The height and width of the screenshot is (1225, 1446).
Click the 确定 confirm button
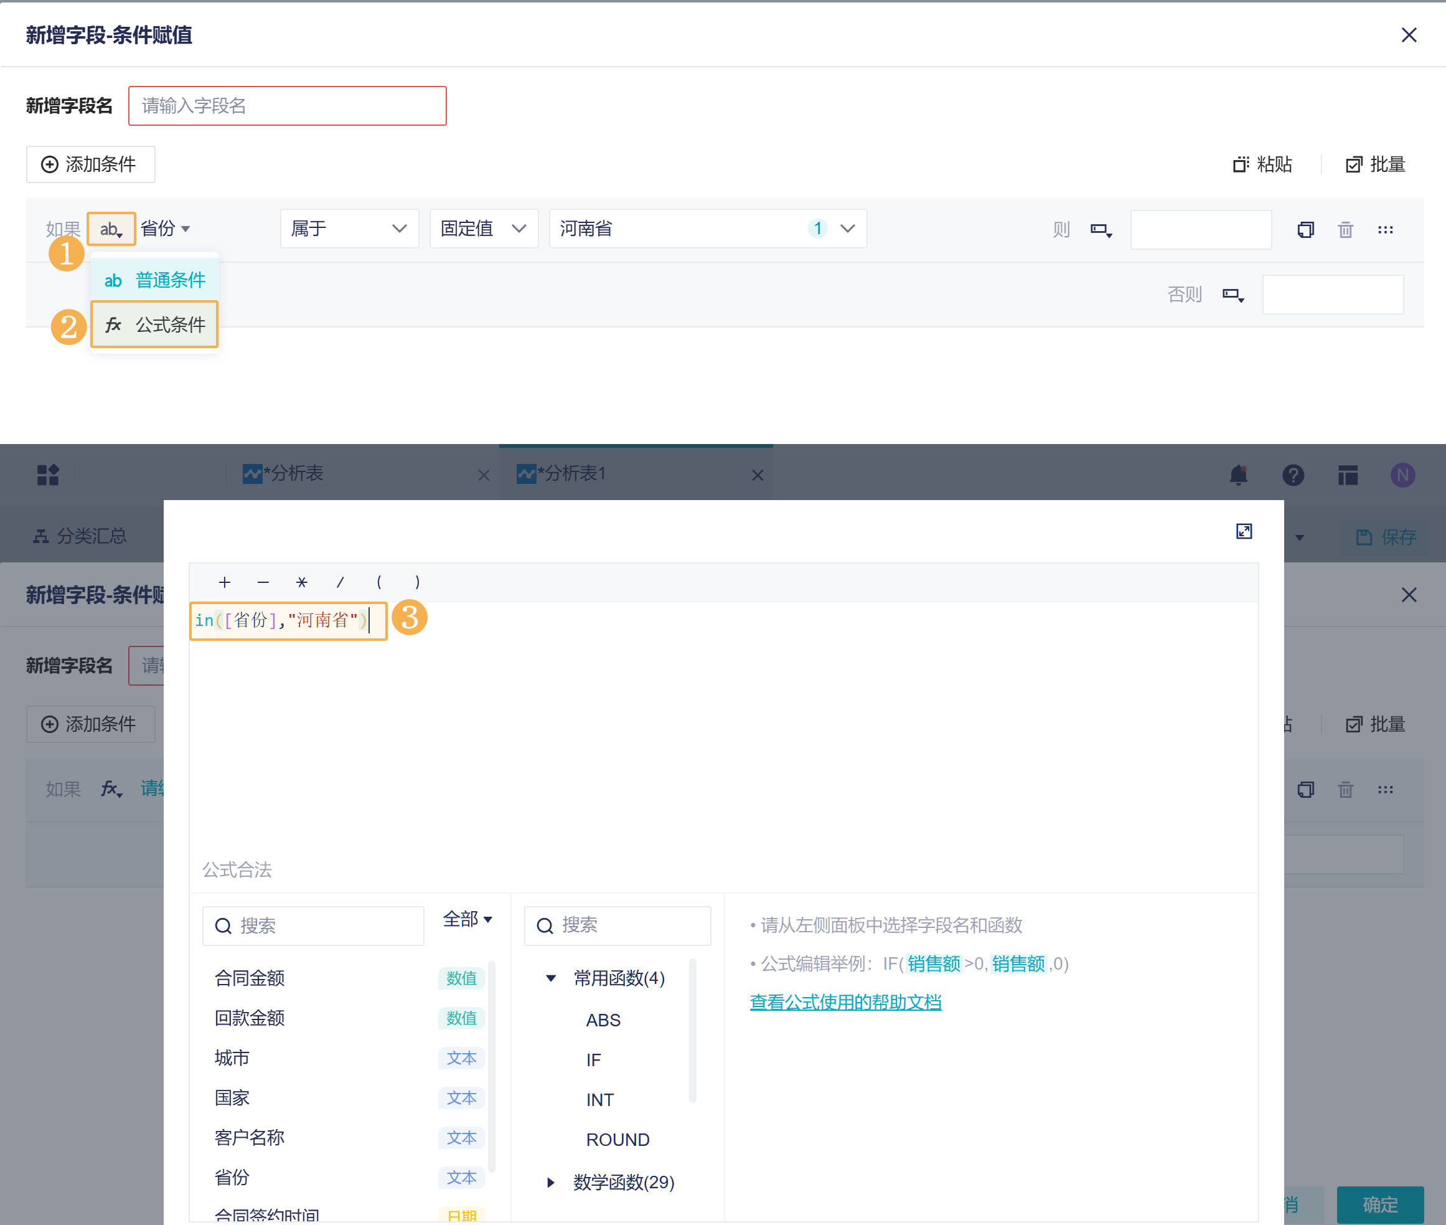click(x=1379, y=1204)
